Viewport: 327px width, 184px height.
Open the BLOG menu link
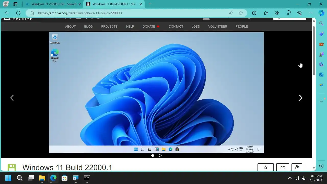click(88, 27)
